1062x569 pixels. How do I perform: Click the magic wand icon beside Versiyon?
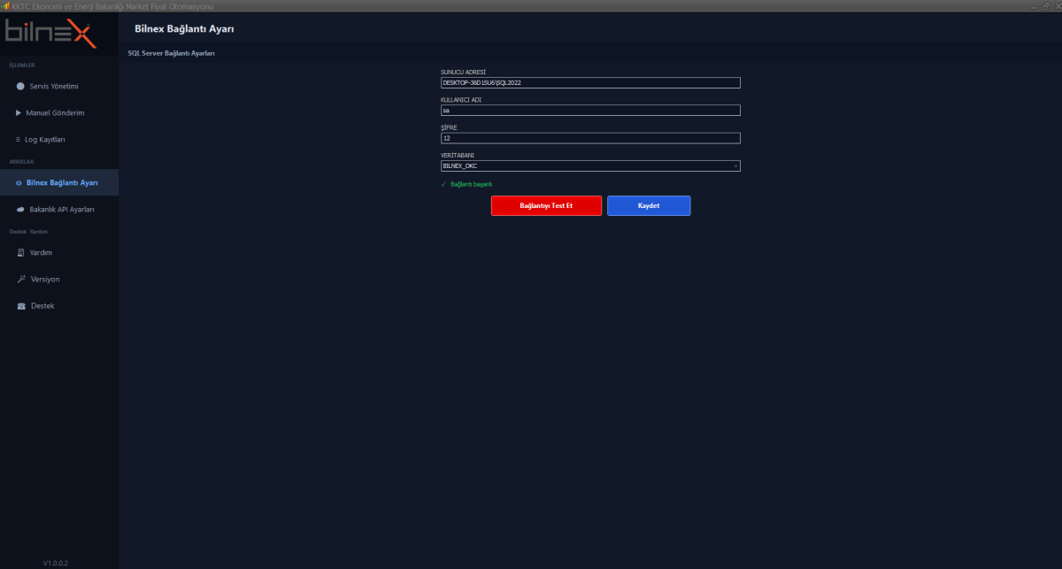pyautogui.click(x=20, y=279)
